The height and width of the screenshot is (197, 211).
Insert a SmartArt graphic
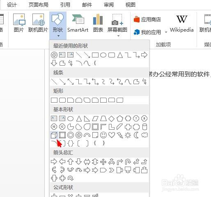(x=78, y=23)
